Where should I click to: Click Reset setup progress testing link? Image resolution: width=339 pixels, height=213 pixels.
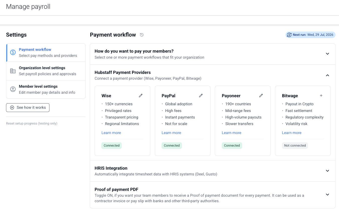click(32, 123)
